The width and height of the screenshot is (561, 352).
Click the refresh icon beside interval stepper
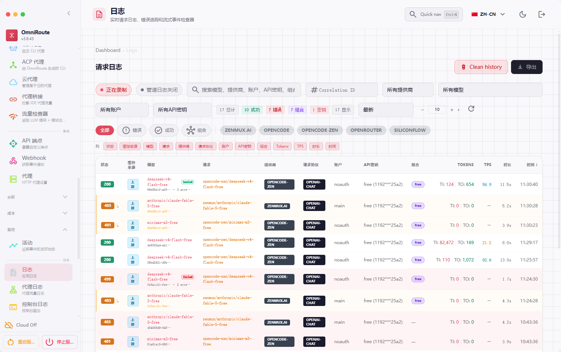click(471, 109)
